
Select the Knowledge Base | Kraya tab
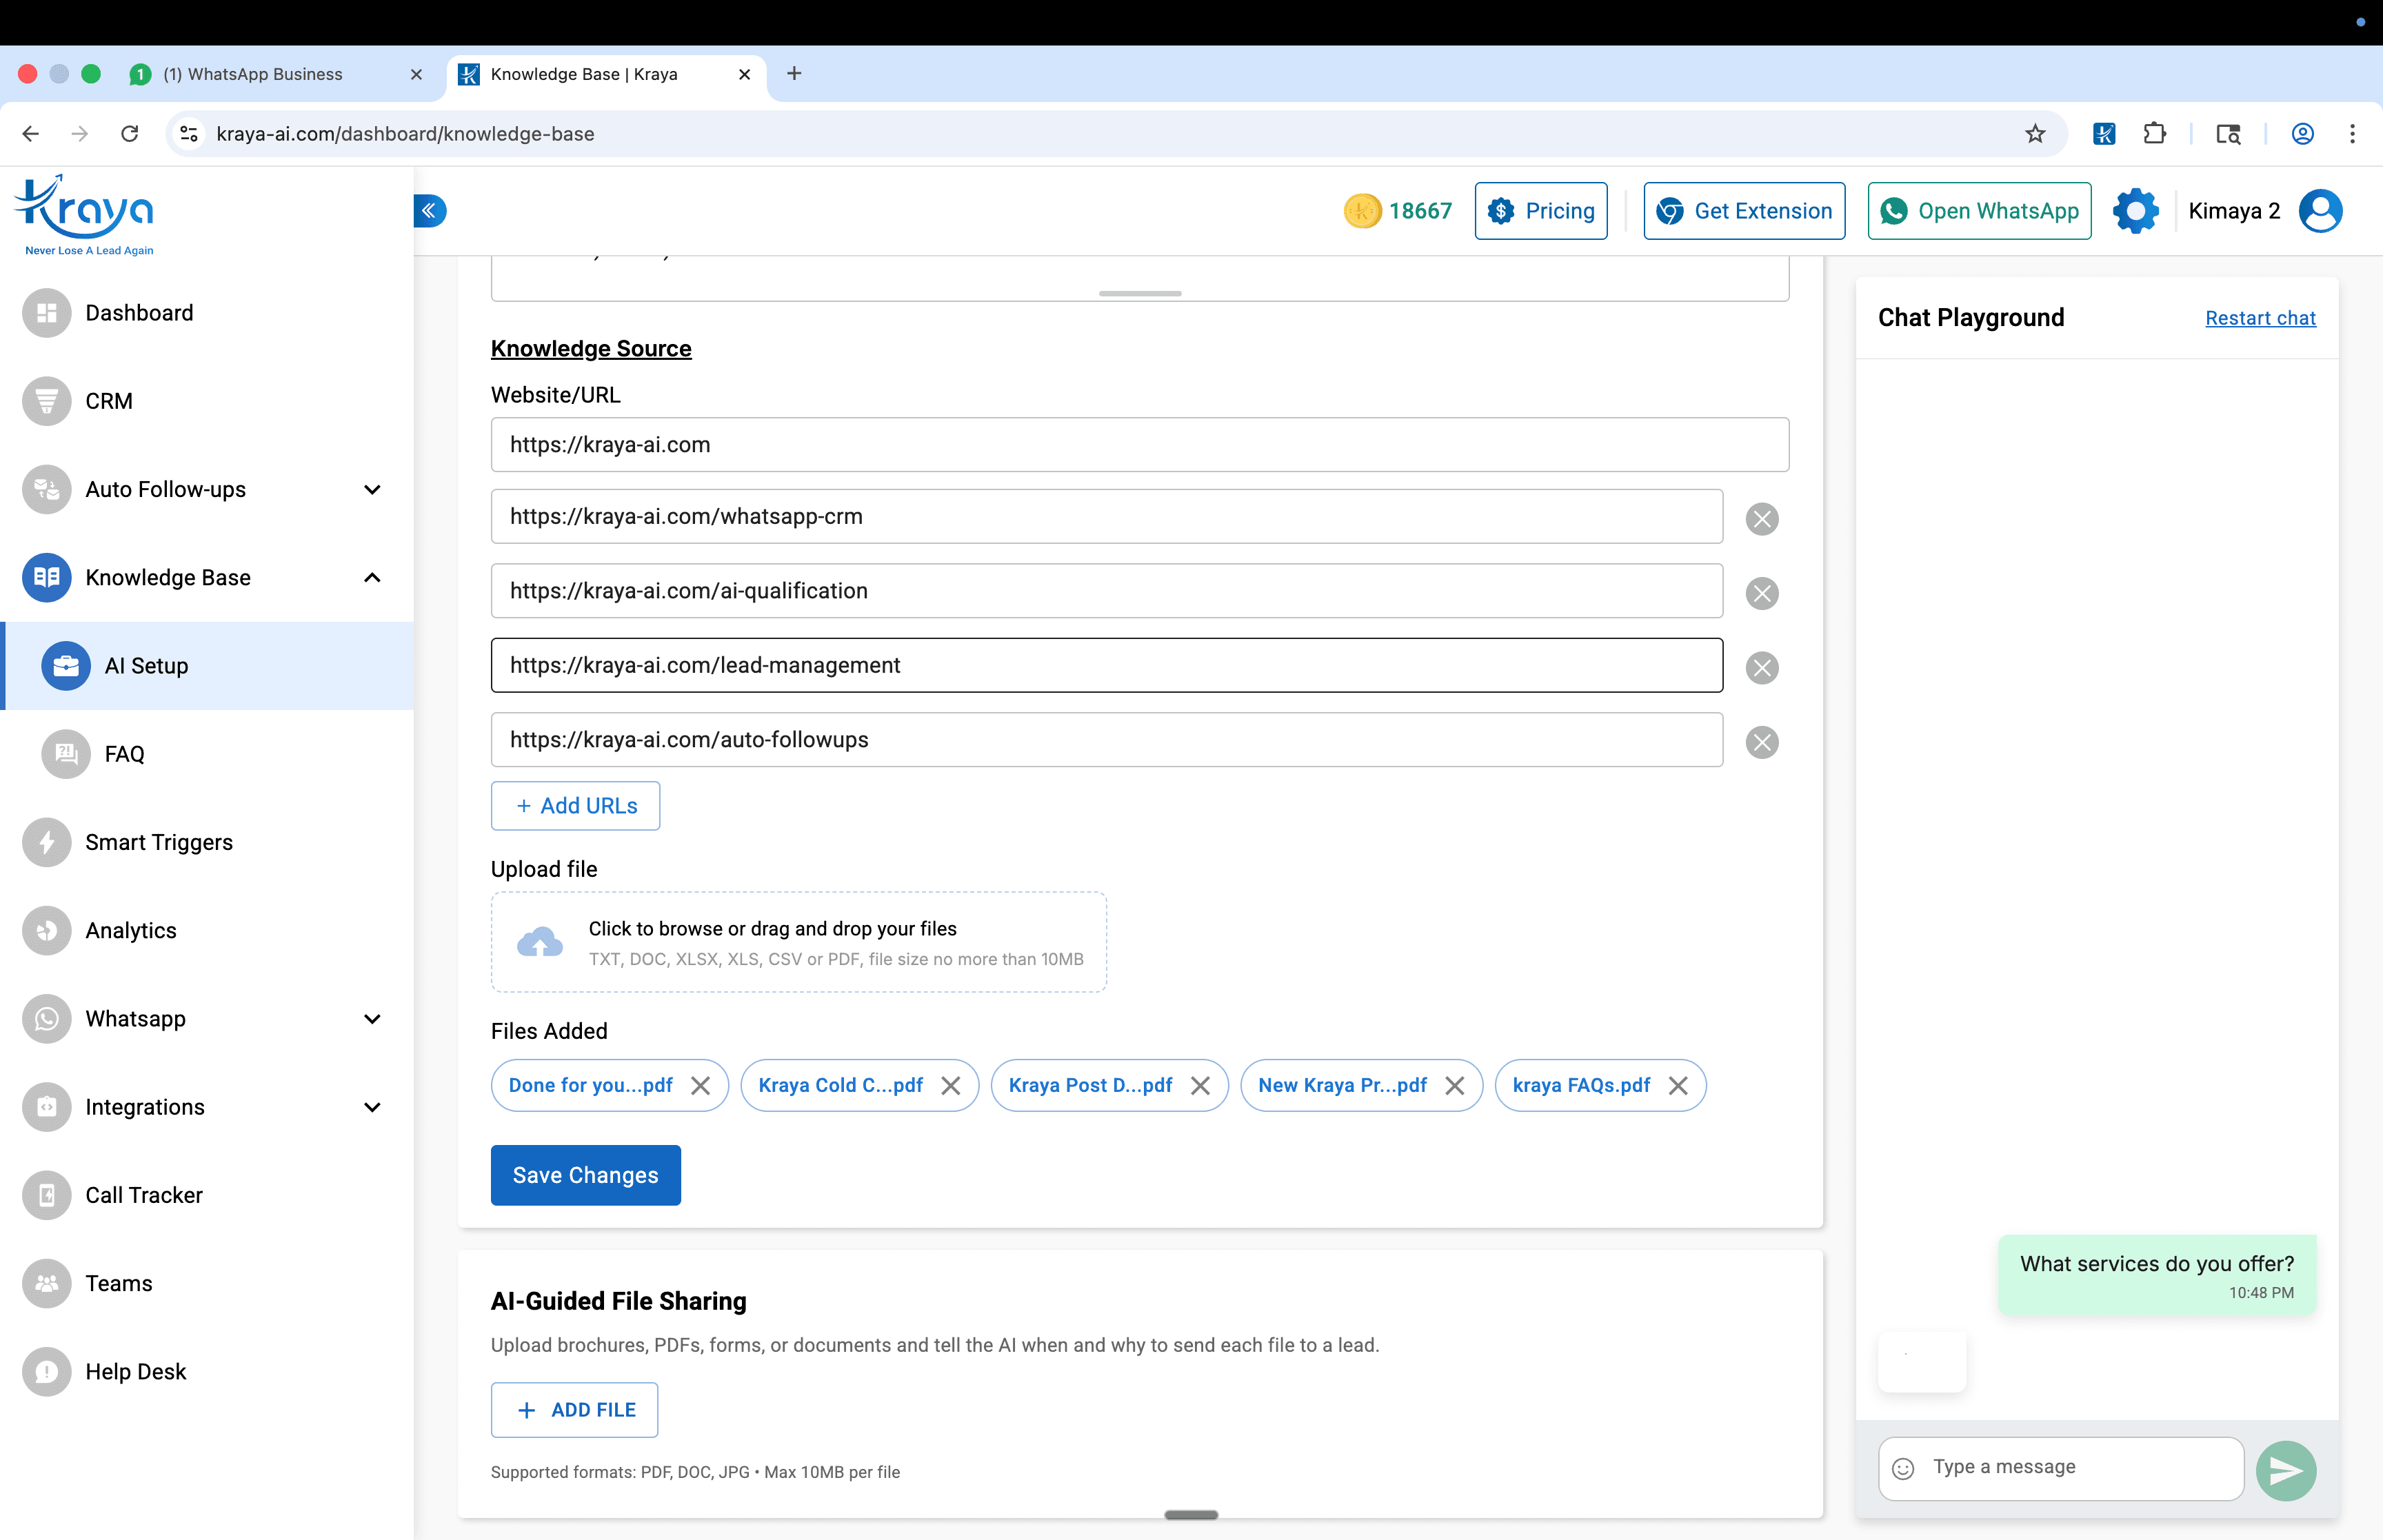(607, 74)
